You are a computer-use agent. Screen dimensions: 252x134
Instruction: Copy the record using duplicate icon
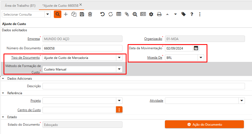point(74,14)
